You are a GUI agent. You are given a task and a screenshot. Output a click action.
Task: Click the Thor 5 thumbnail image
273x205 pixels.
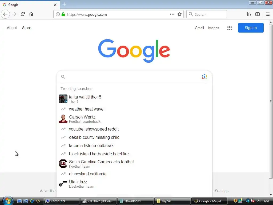pos(63,99)
